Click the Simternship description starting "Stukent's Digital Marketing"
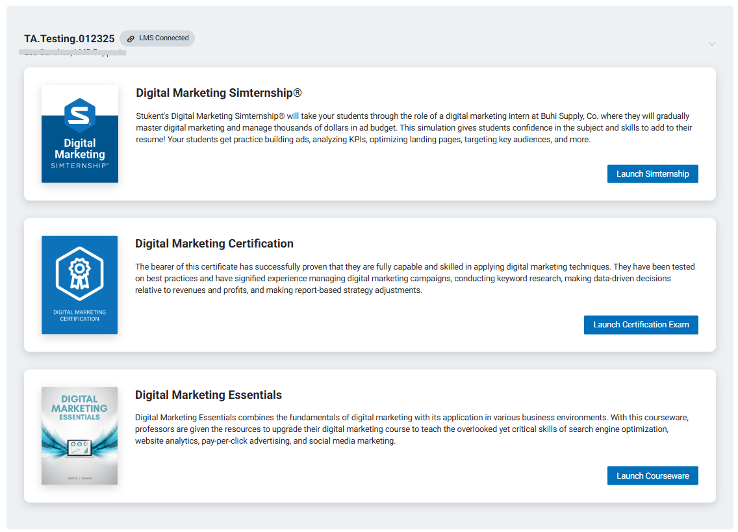The image size is (738, 532). [x=414, y=127]
